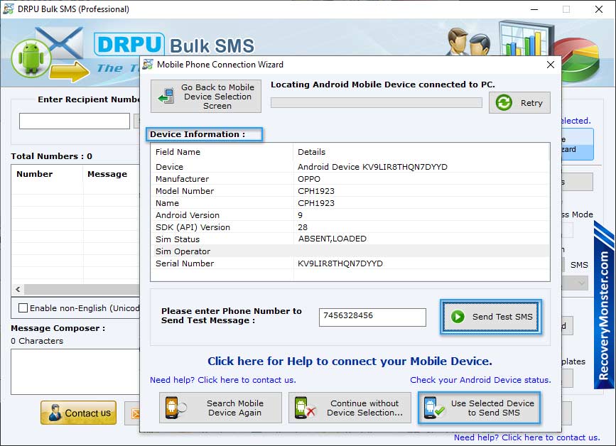Click the two businessmen icon in banner
The width and height of the screenshot is (616, 446).
(x=470, y=42)
